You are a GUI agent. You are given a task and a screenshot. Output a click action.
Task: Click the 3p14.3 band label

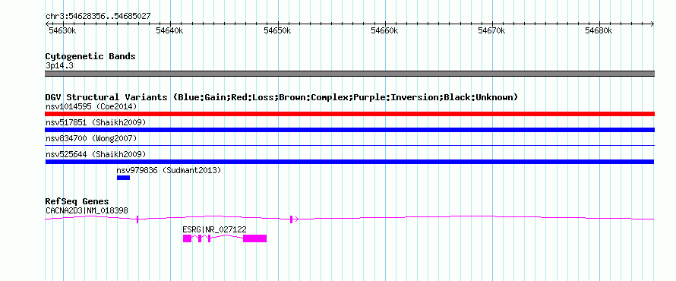59,65
